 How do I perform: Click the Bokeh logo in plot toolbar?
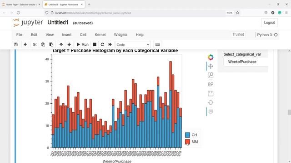[x=211, y=58]
